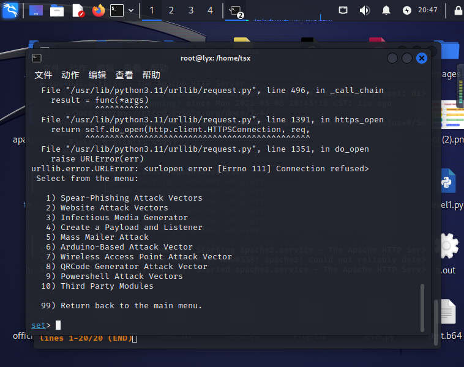Image resolution: width=464 pixels, height=367 pixels.
Task: Switch to workspace 2
Action: (171, 10)
